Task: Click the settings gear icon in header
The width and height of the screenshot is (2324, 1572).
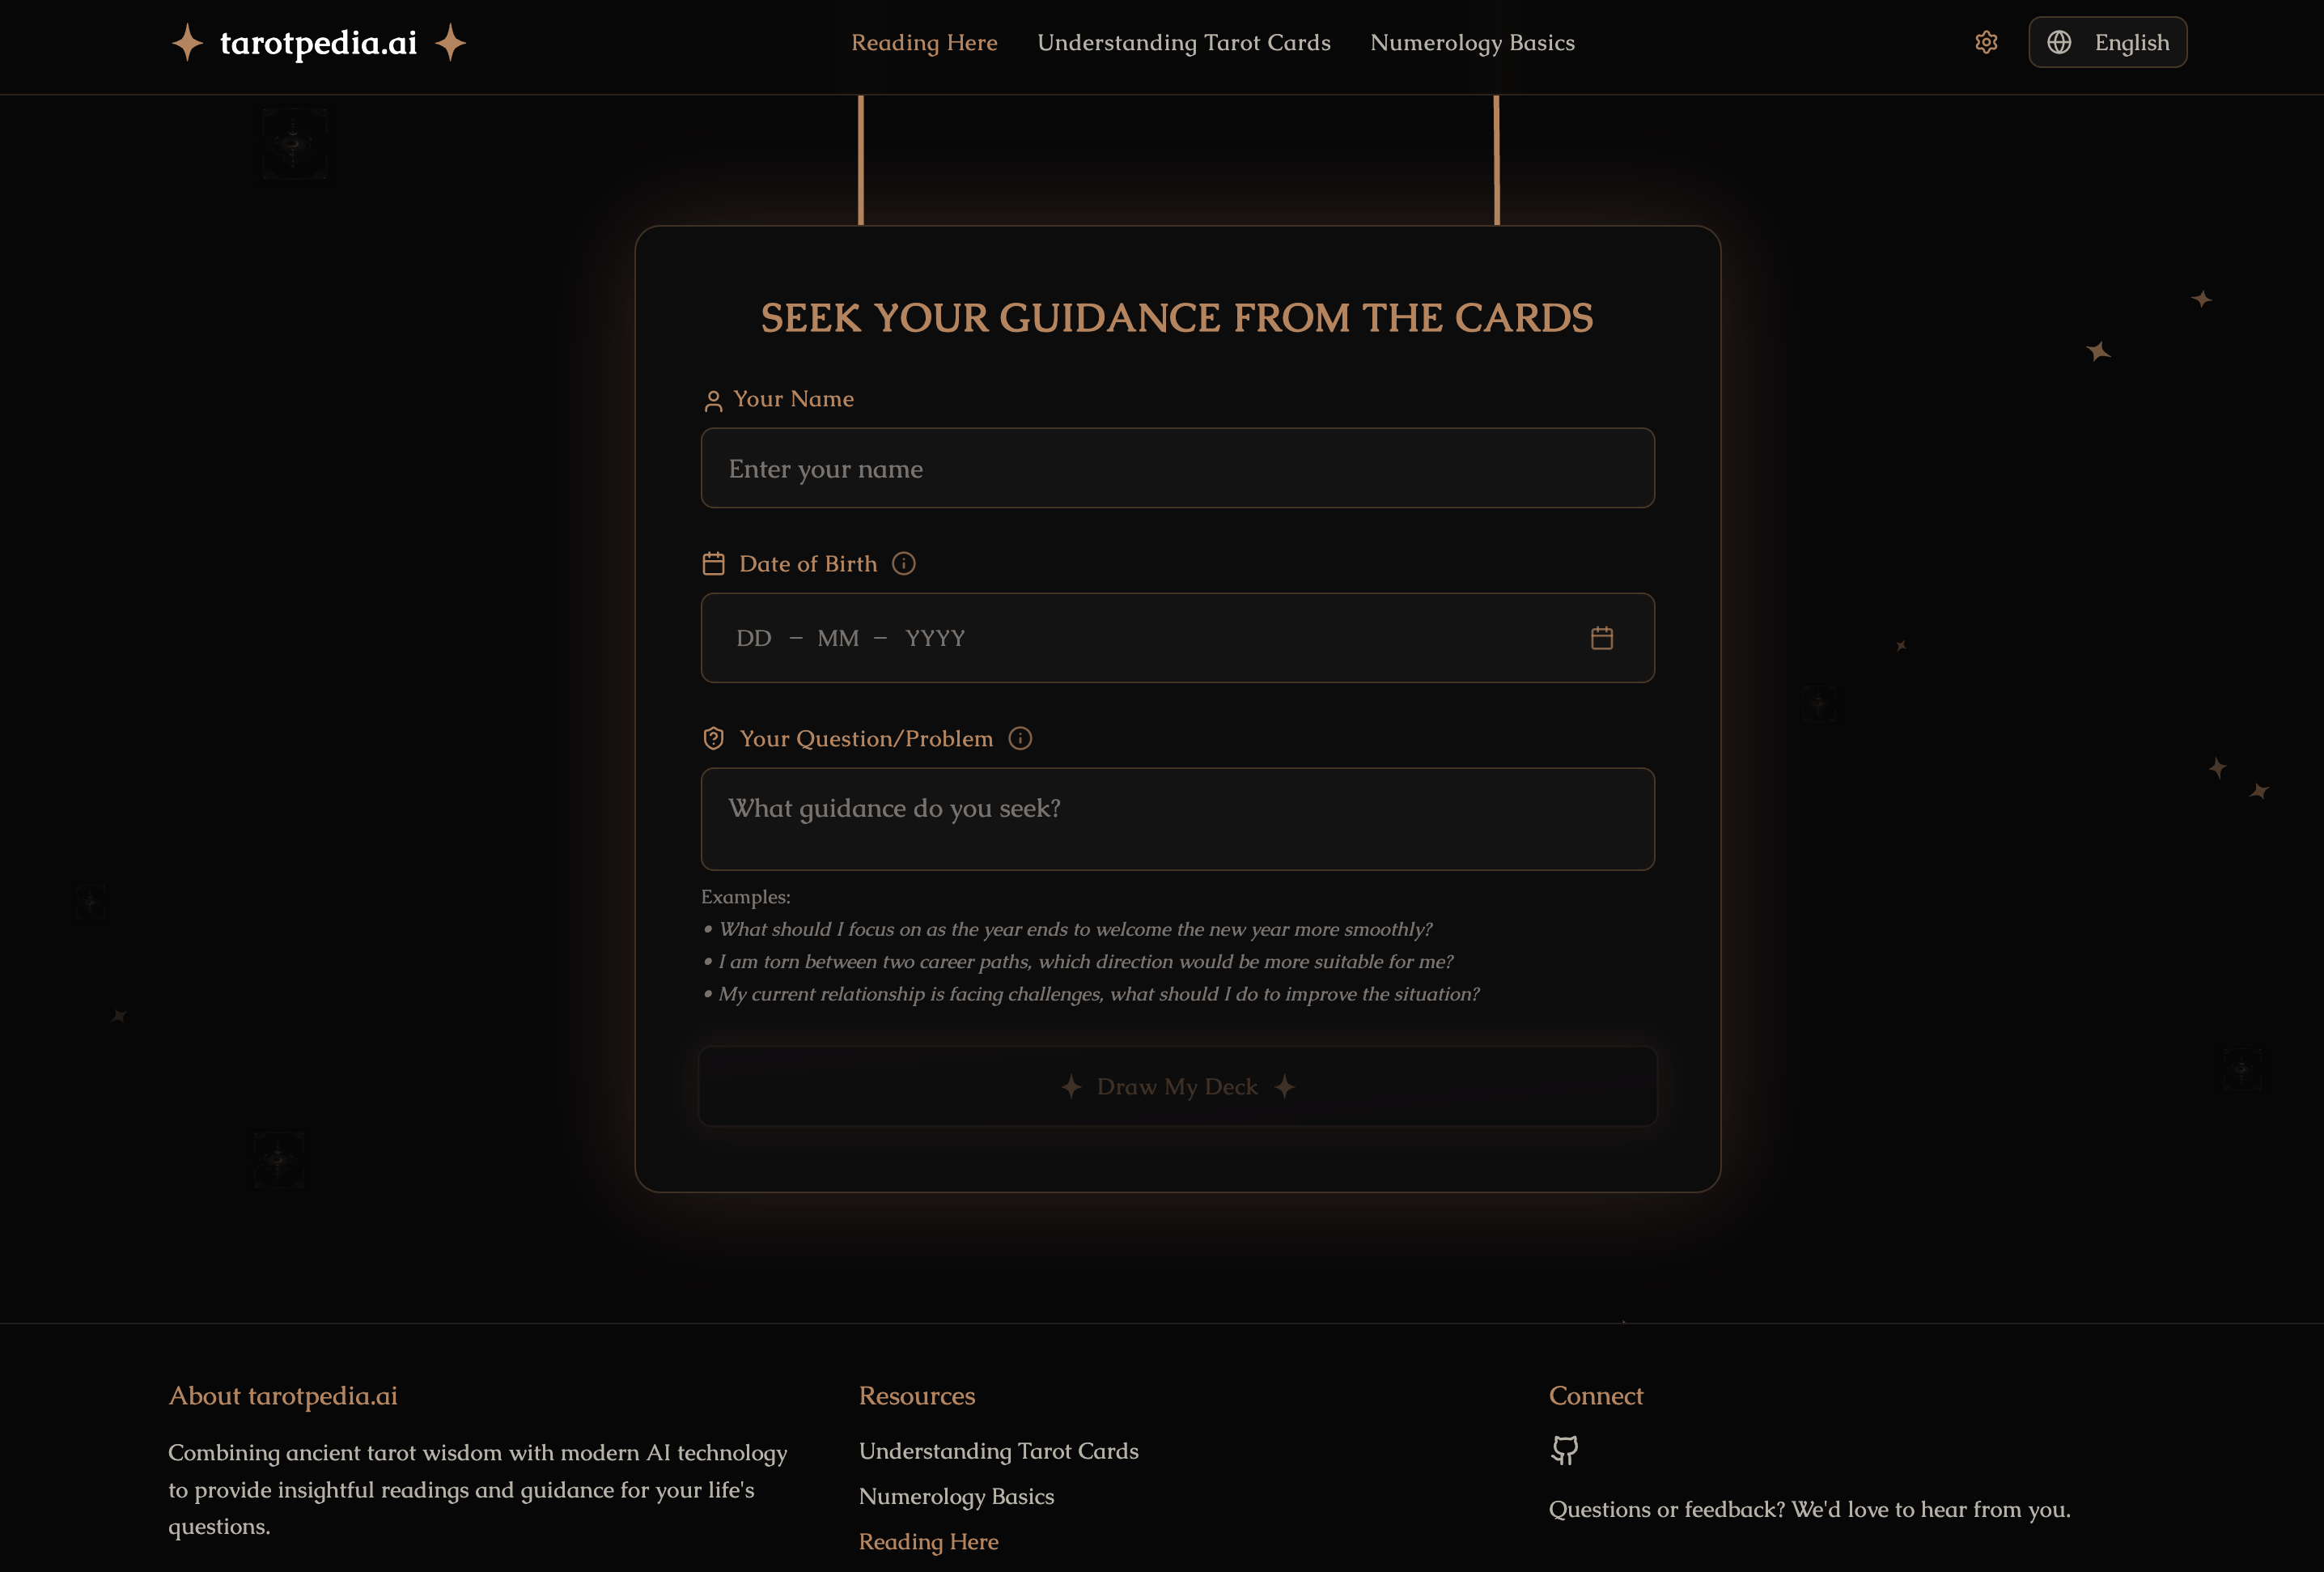Action: (1986, 42)
